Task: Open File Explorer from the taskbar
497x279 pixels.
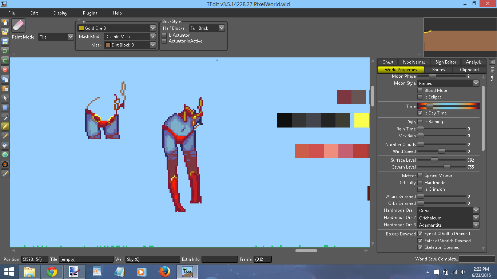Action: tap(29, 272)
